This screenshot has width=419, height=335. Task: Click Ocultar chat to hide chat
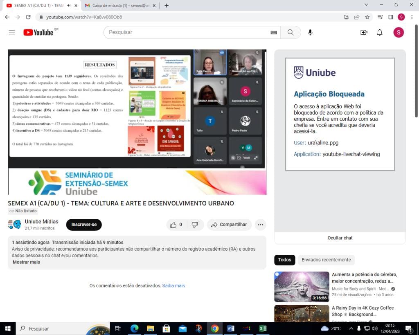coord(340,238)
